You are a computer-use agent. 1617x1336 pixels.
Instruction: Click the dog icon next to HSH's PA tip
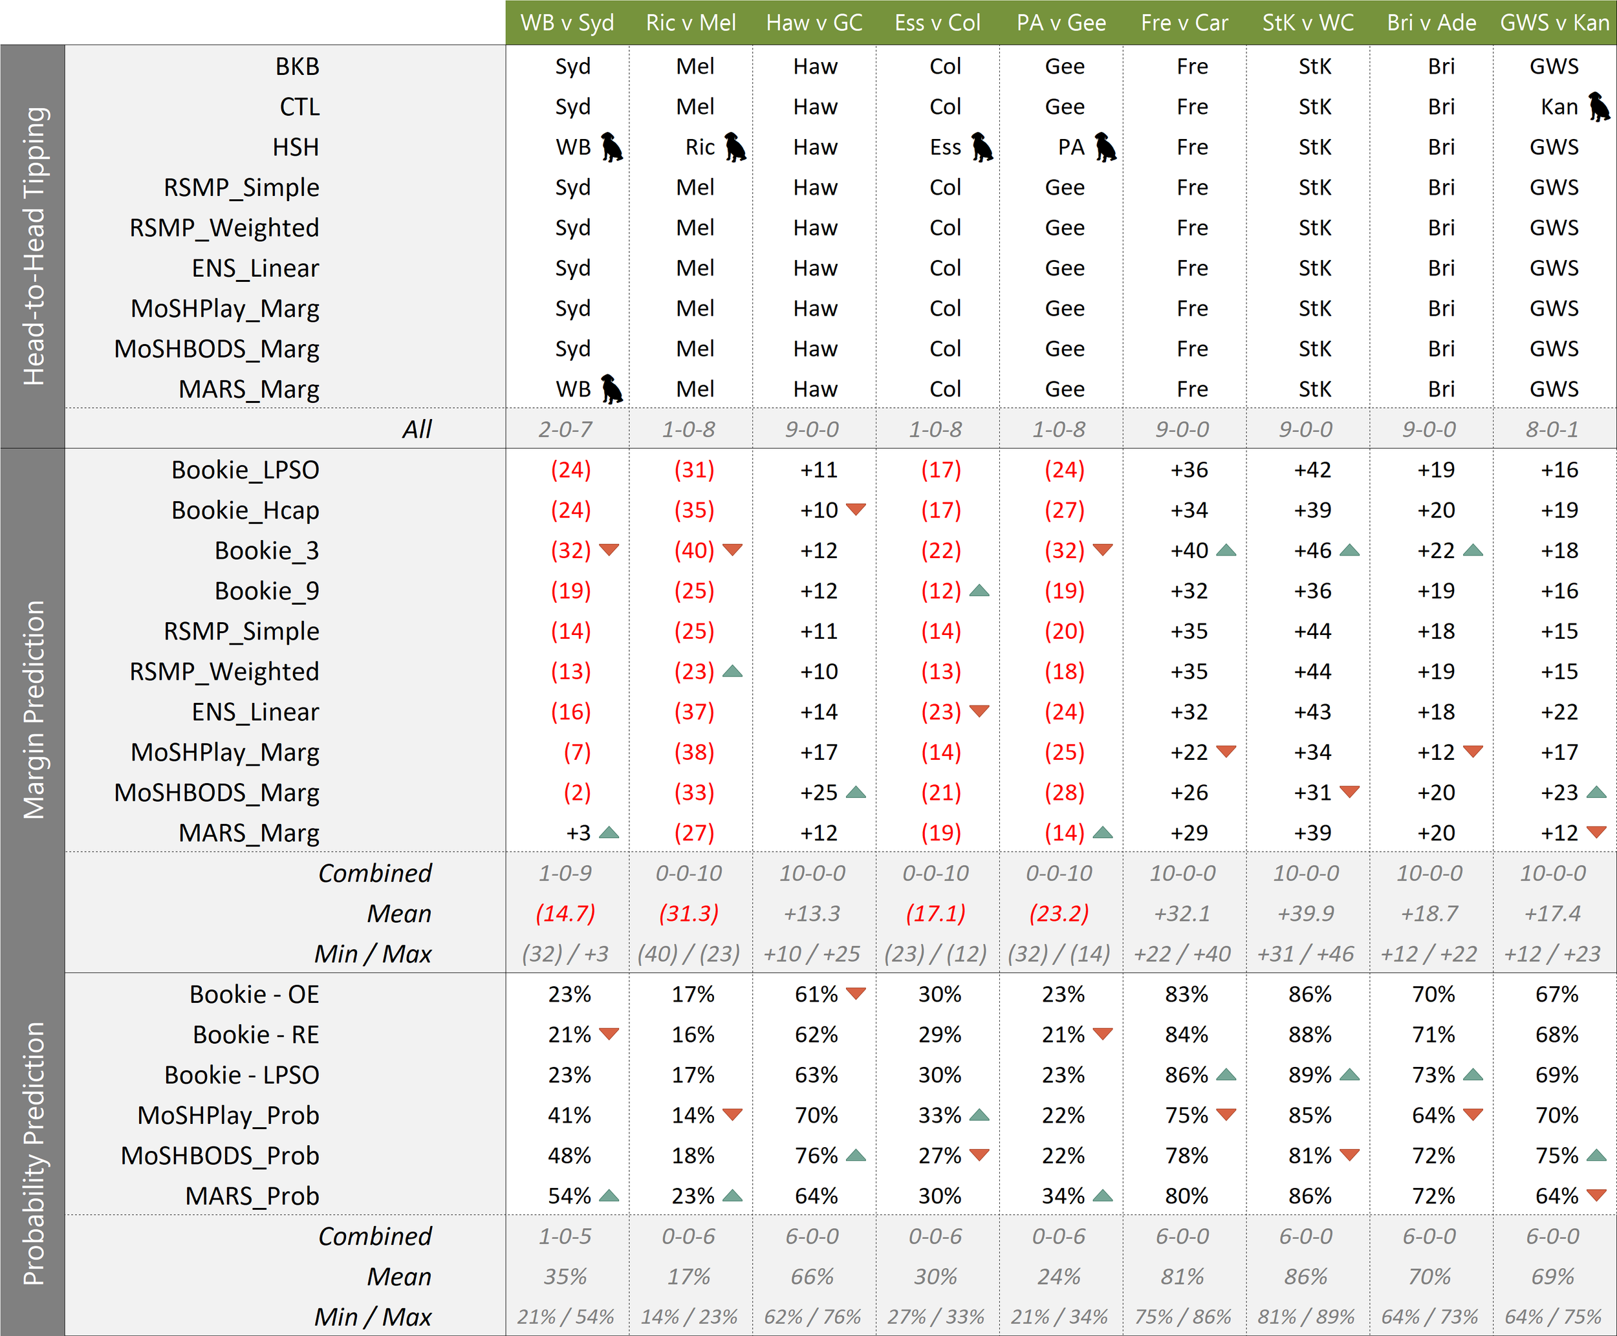(x=1105, y=147)
